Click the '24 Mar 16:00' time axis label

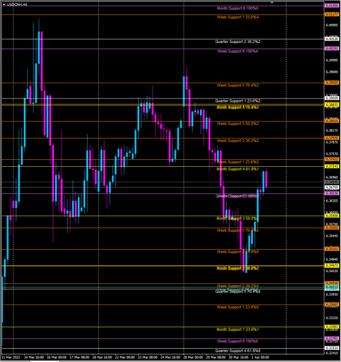tap(170, 357)
